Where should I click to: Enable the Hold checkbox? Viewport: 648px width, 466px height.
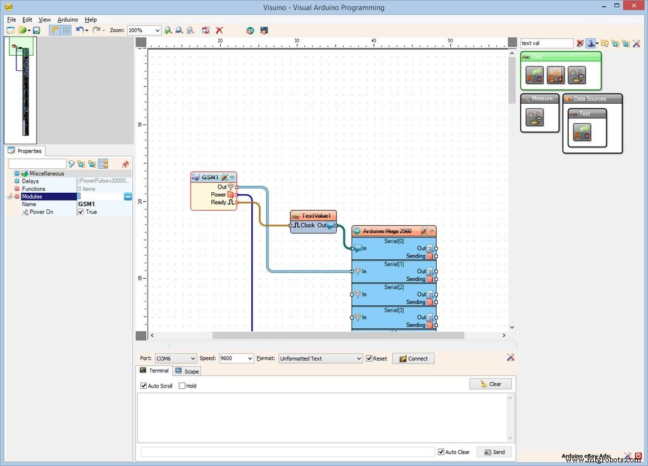click(x=182, y=386)
